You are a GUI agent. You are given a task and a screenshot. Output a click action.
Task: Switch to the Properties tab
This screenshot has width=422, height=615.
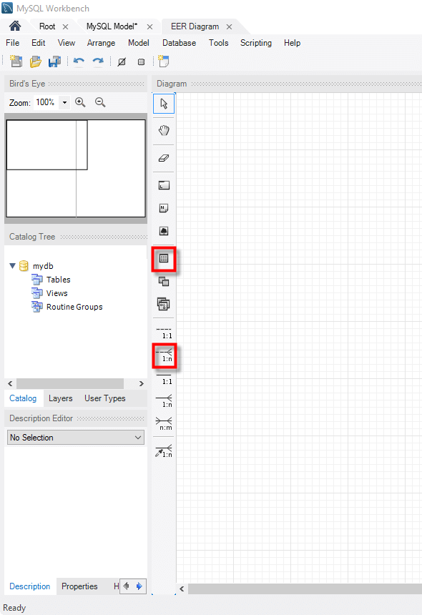point(79,586)
